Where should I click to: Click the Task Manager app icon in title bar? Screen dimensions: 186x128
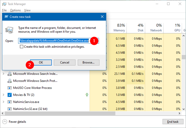point(4,4)
